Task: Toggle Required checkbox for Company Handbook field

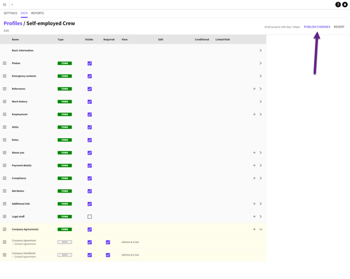Action: point(108,255)
